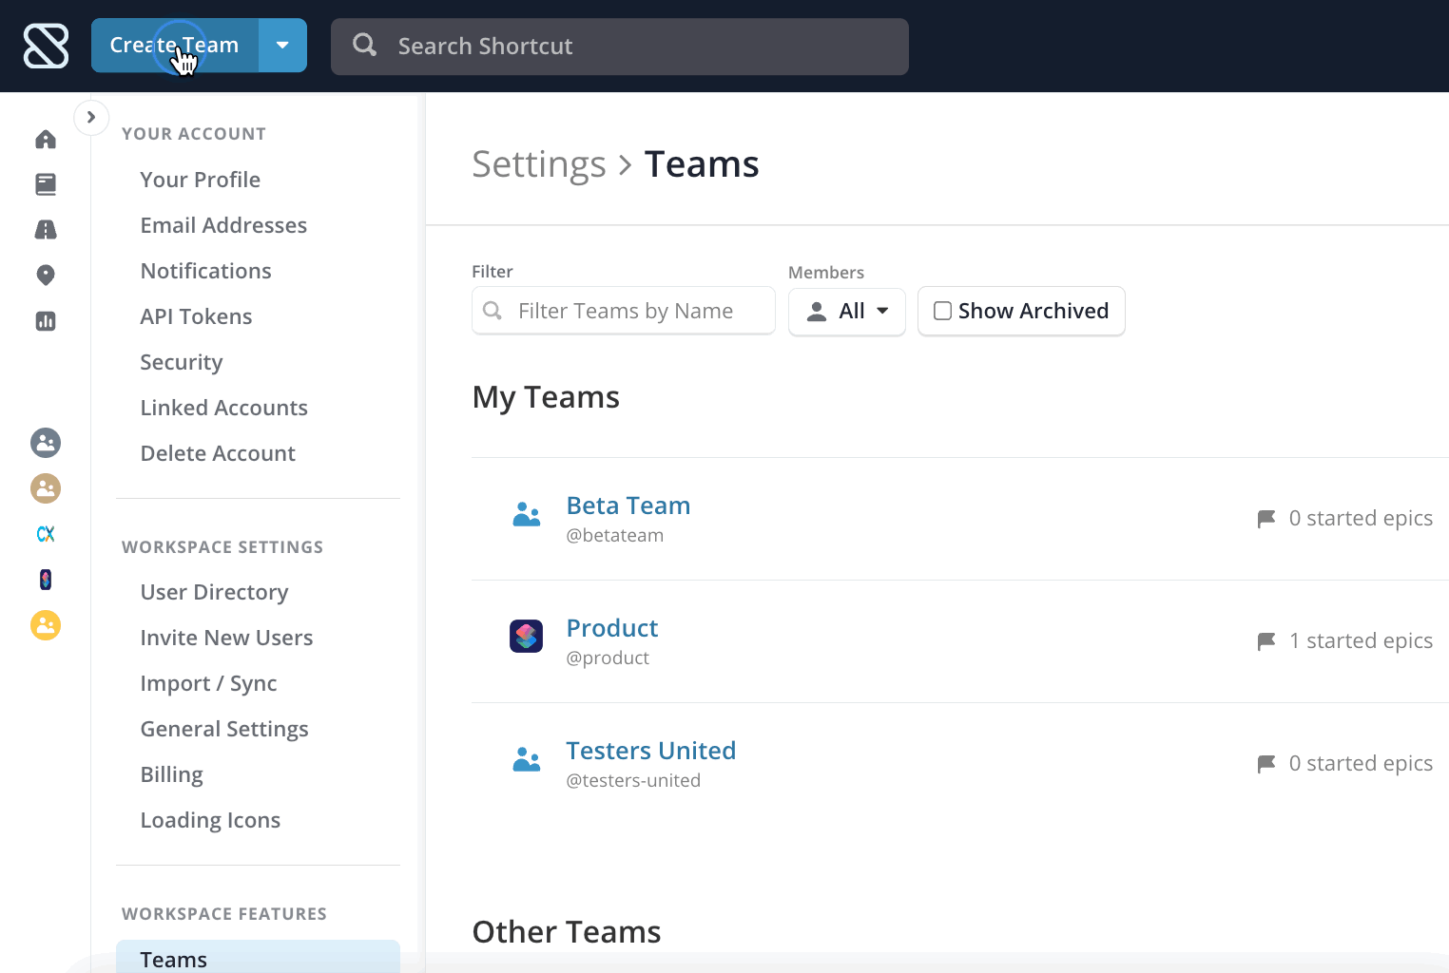Open the Members All dropdown
The width and height of the screenshot is (1449, 973).
point(847,311)
